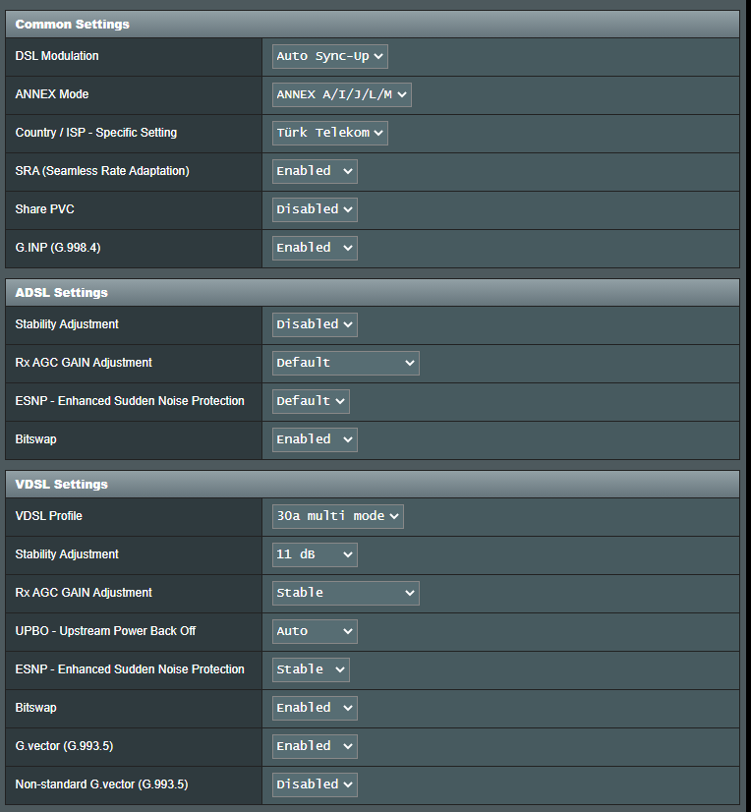This screenshot has height=812, width=751.
Task: Open Country / ISP Specific Setting dropdown
Action: pyautogui.click(x=329, y=133)
